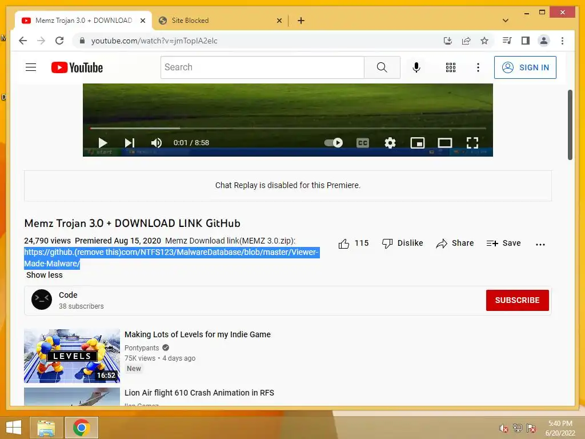Open the Code channel avatar

pyautogui.click(x=41, y=300)
